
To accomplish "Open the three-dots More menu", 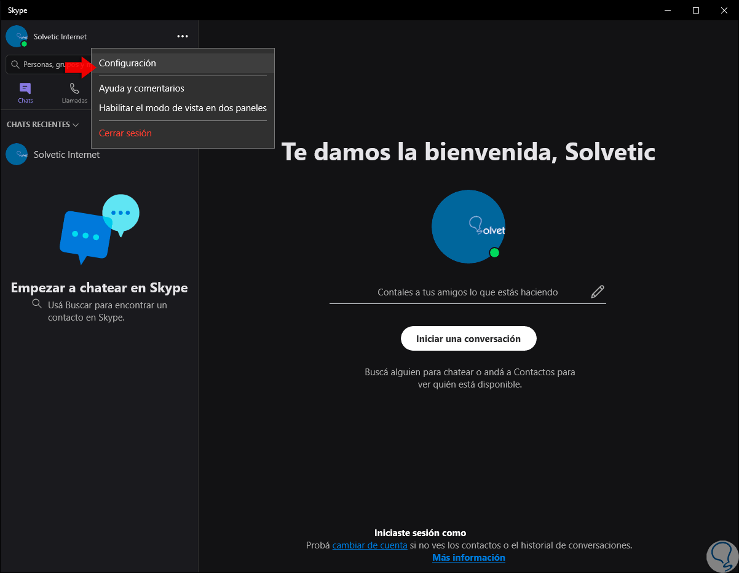I will (183, 36).
